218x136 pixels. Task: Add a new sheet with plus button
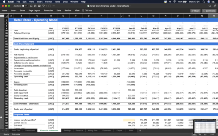pos(140,131)
